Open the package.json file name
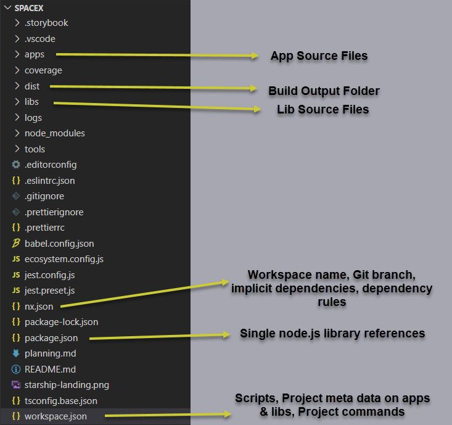452x425 pixels. click(x=51, y=338)
